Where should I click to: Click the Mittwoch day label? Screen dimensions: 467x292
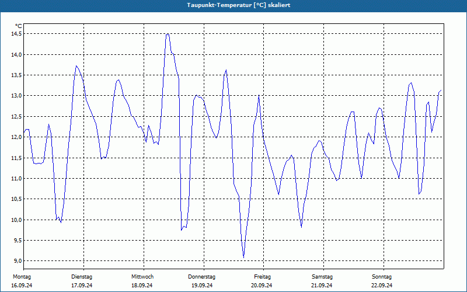tap(142, 277)
